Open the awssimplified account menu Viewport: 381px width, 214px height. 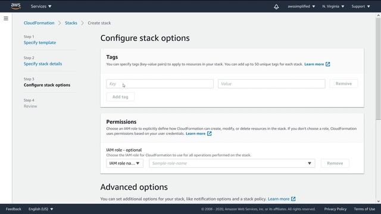point(301,7)
